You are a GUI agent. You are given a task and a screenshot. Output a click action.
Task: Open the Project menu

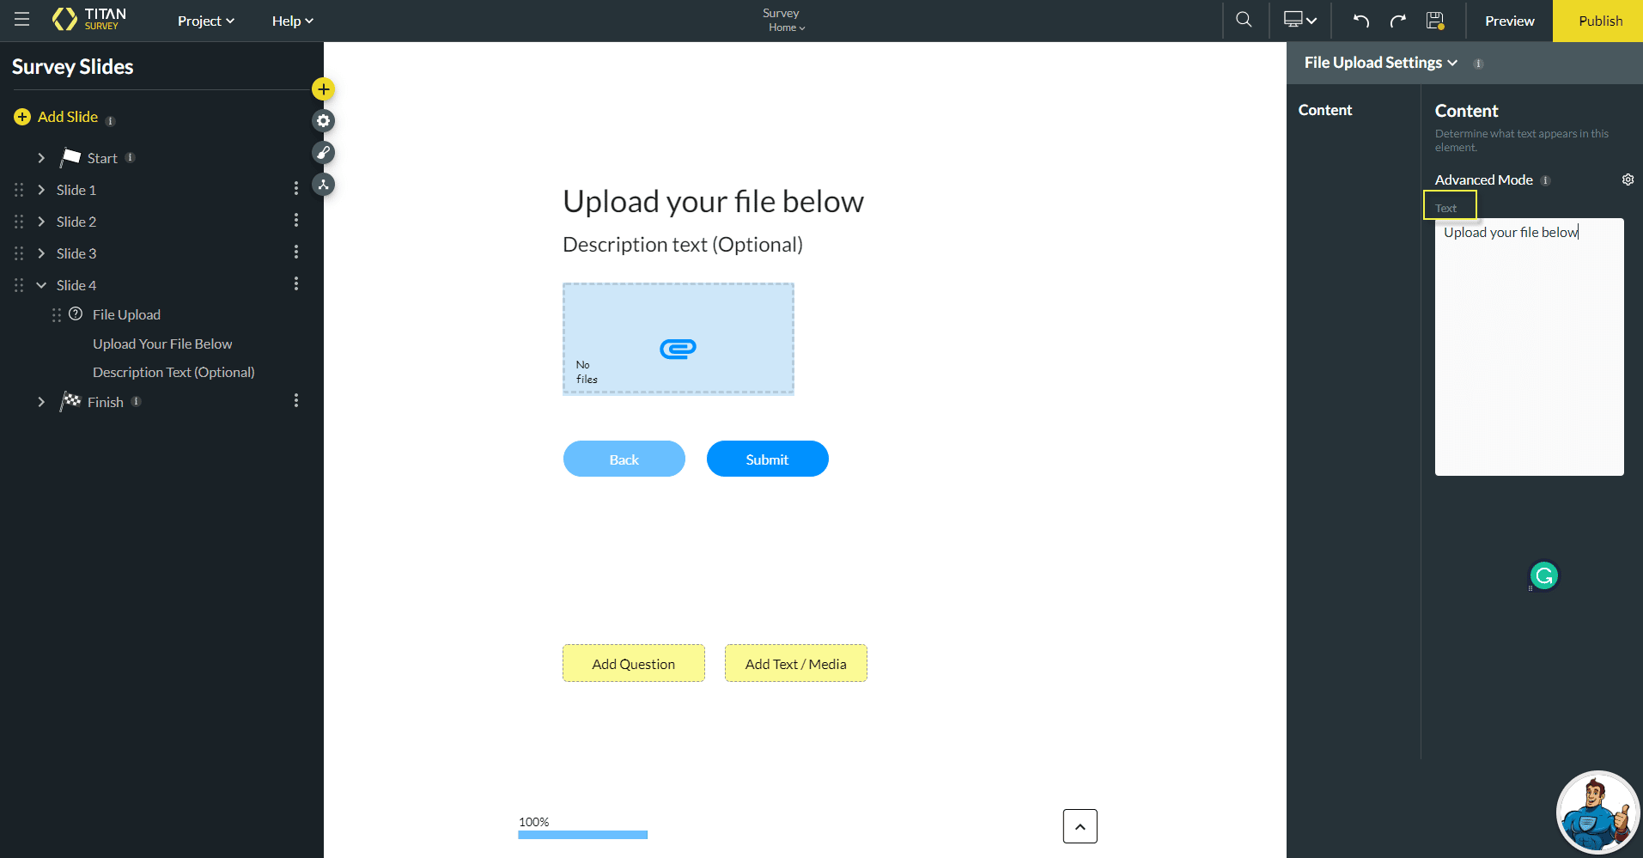click(204, 20)
